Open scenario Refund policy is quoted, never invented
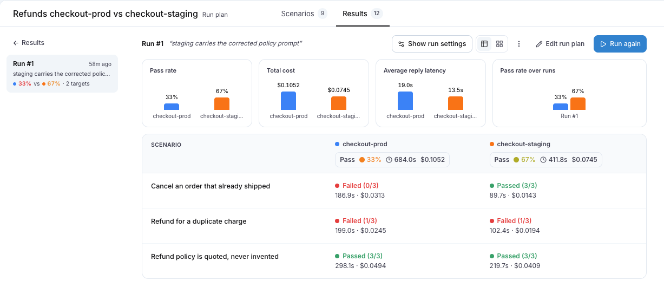 tap(215, 256)
